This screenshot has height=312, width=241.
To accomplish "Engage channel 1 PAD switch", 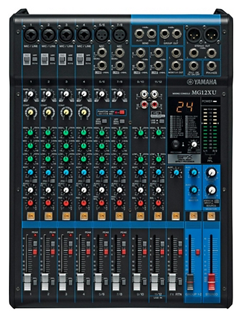I will tap(26, 59).
